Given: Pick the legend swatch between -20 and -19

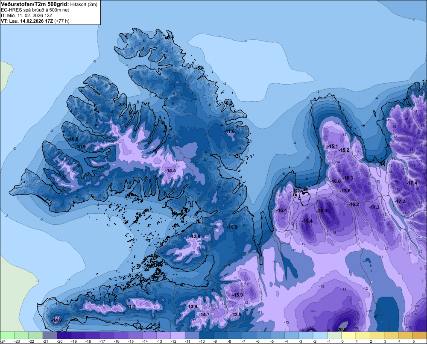Looking at the screenshot, I should (64, 335).
